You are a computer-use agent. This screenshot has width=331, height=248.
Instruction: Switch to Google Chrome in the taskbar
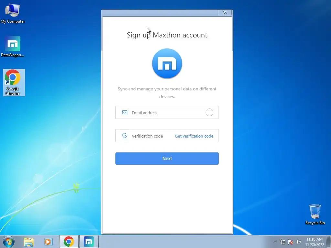pyautogui.click(x=69, y=242)
